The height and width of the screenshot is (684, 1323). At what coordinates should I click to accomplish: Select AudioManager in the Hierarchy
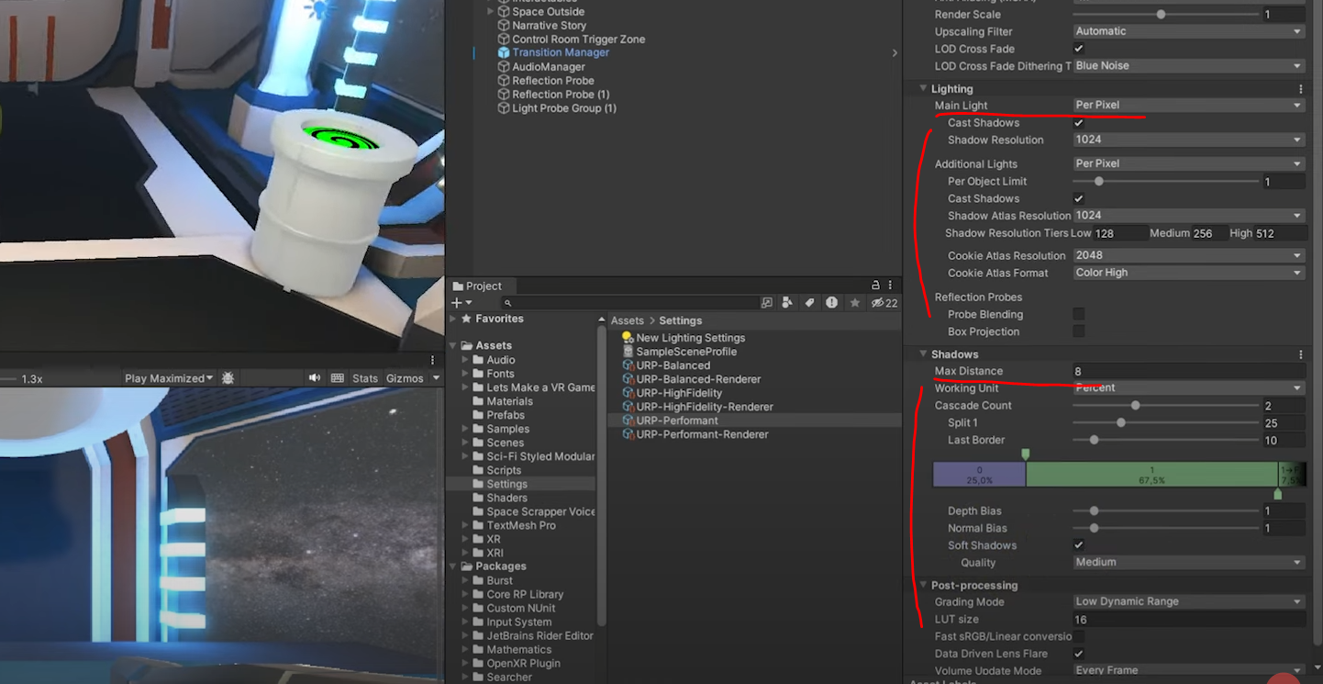click(x=548, y=67)
